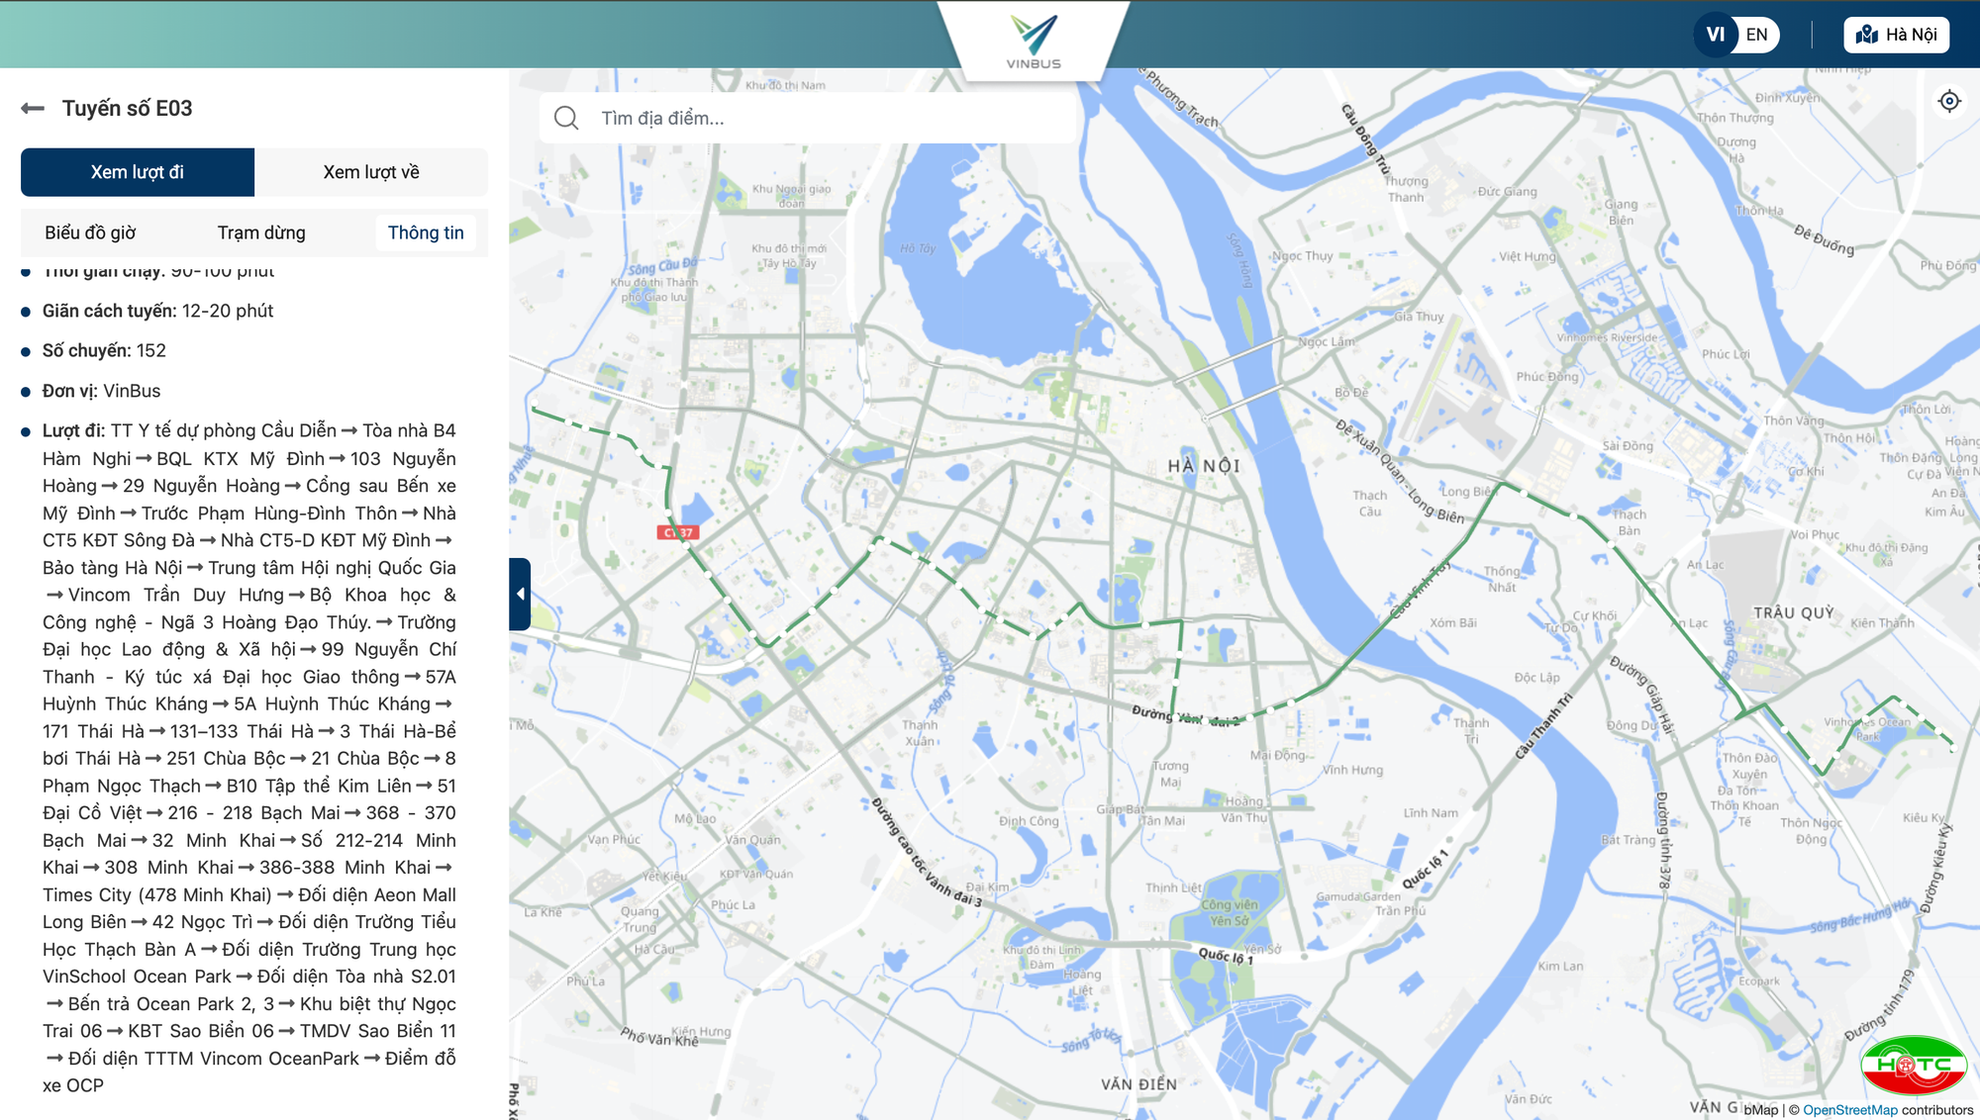Click the Tuyến số E03 heading

(128, 108)
